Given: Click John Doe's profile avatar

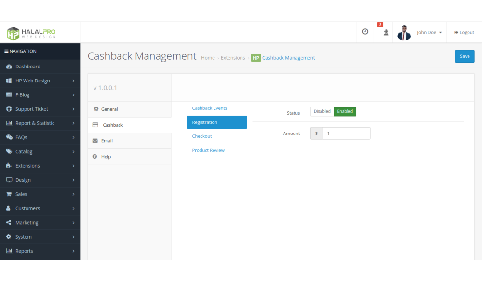Looking at the screenshot, I should coord(404,33).
